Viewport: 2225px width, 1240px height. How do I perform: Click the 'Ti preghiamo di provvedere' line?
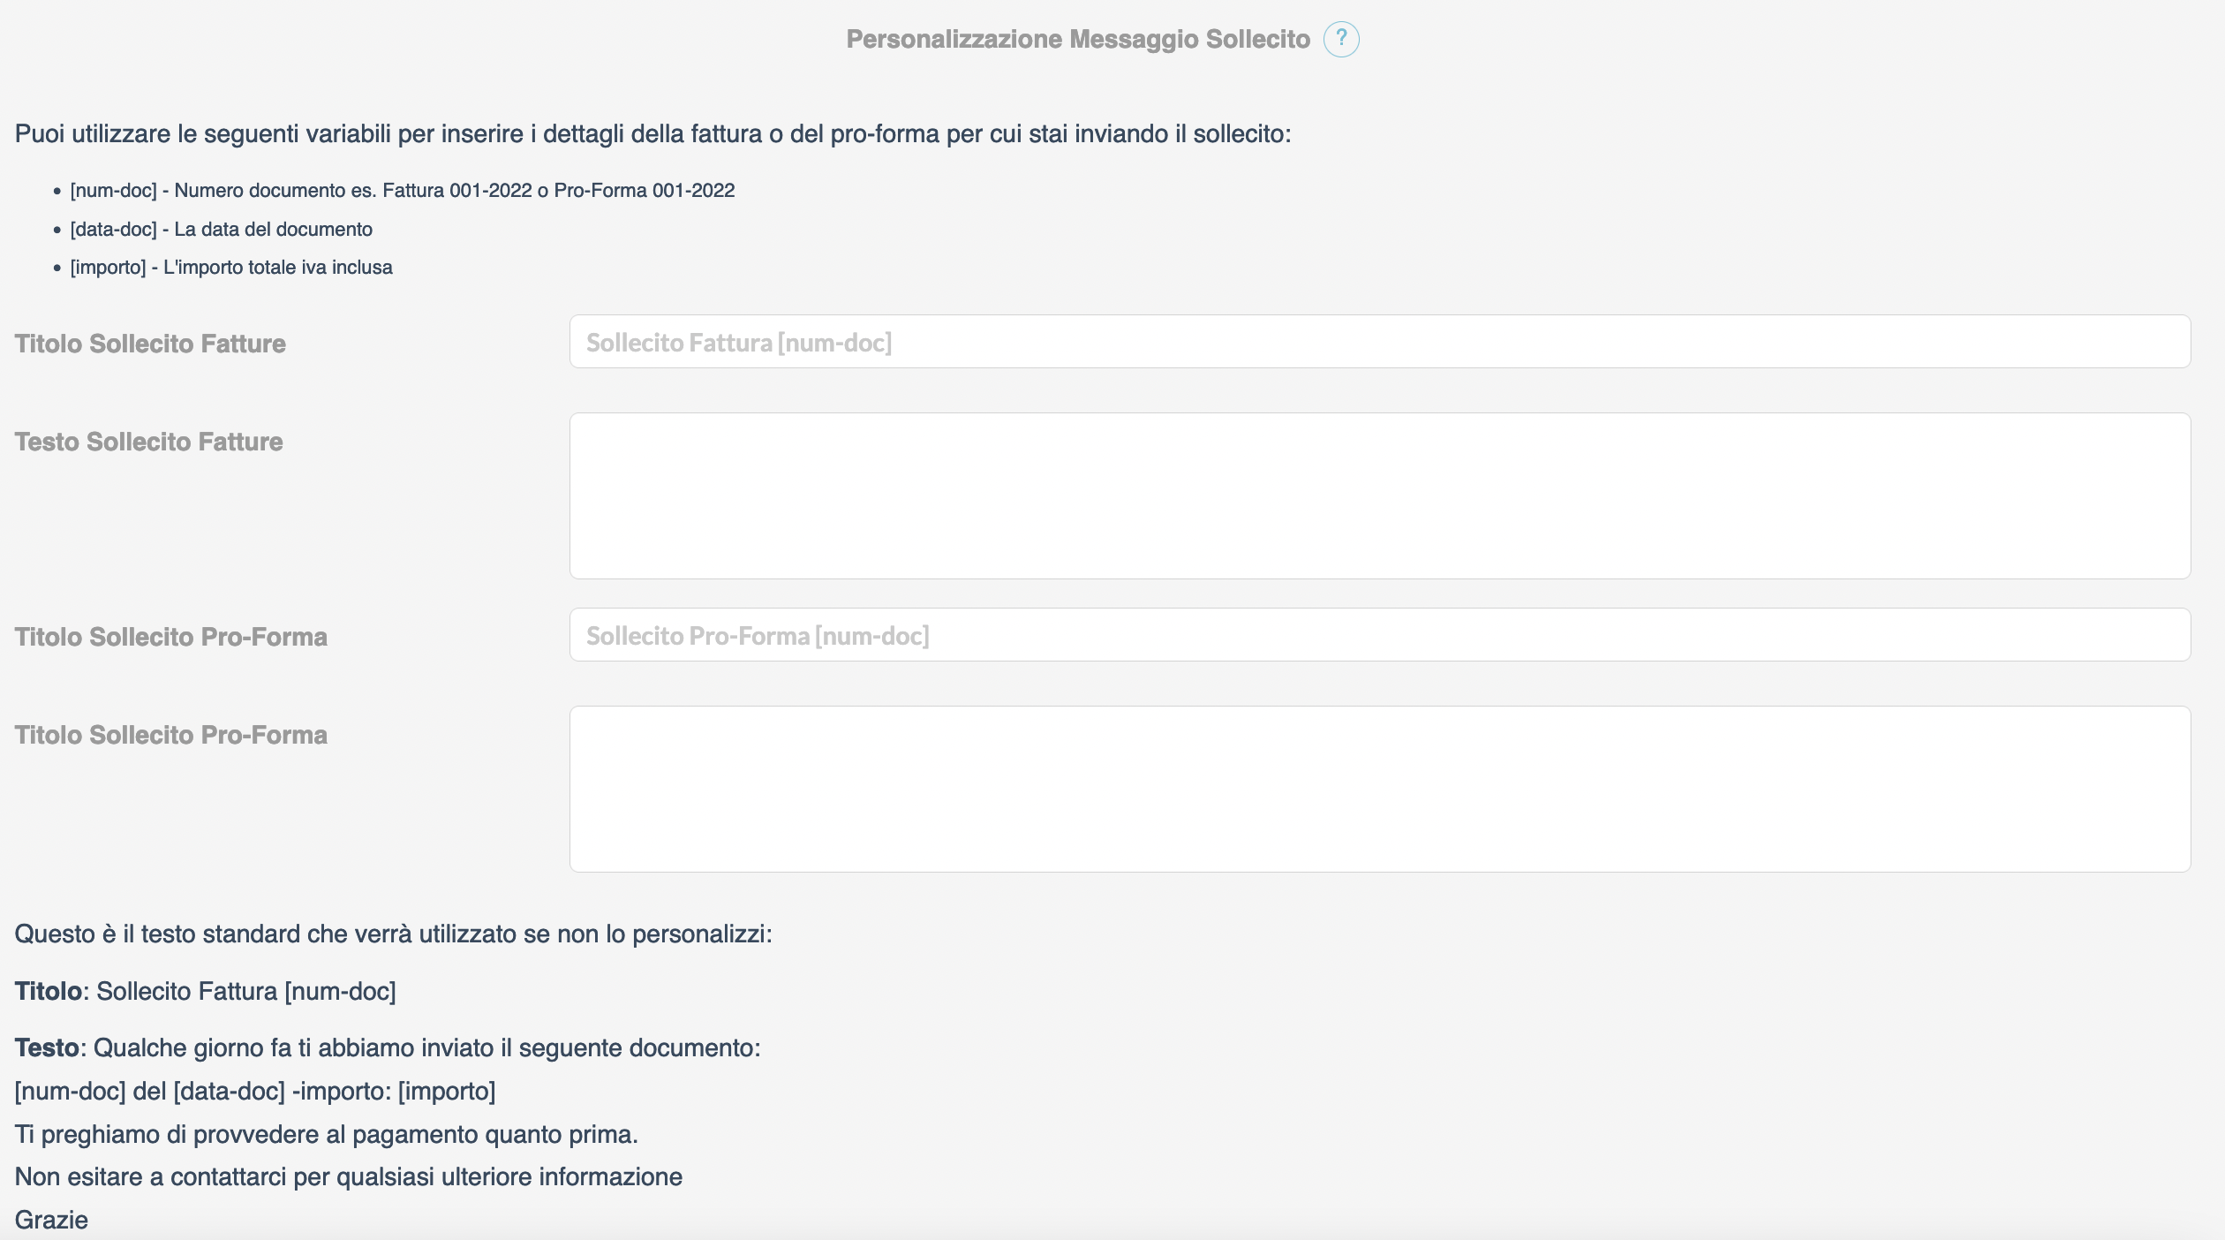[327, 1135]
